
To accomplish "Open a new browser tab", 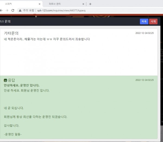I will pyautogui.click(x=90, y=4).
